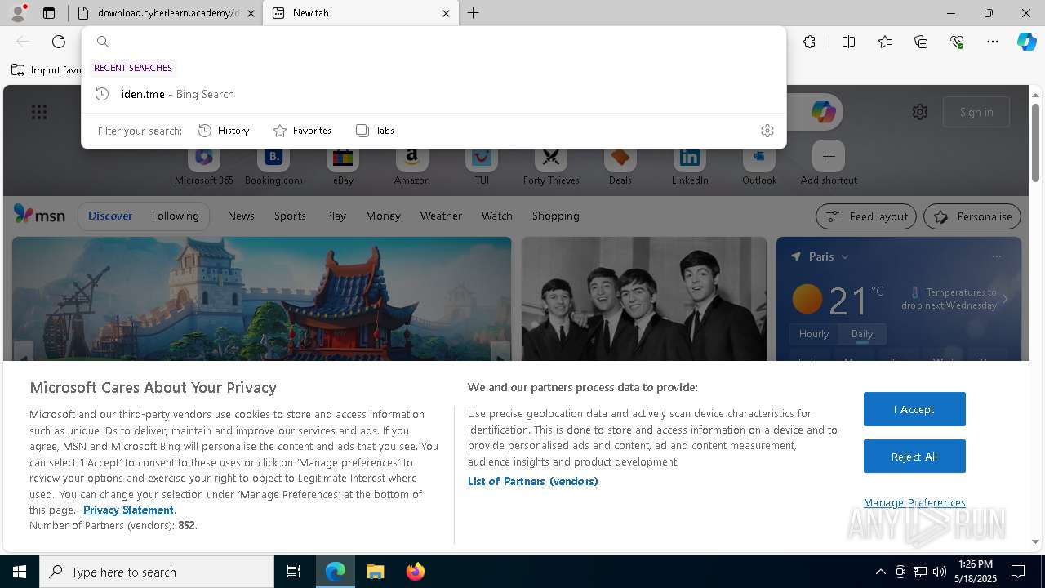Click I Accept cookies button
The image size is (1045, 588).
914,409
